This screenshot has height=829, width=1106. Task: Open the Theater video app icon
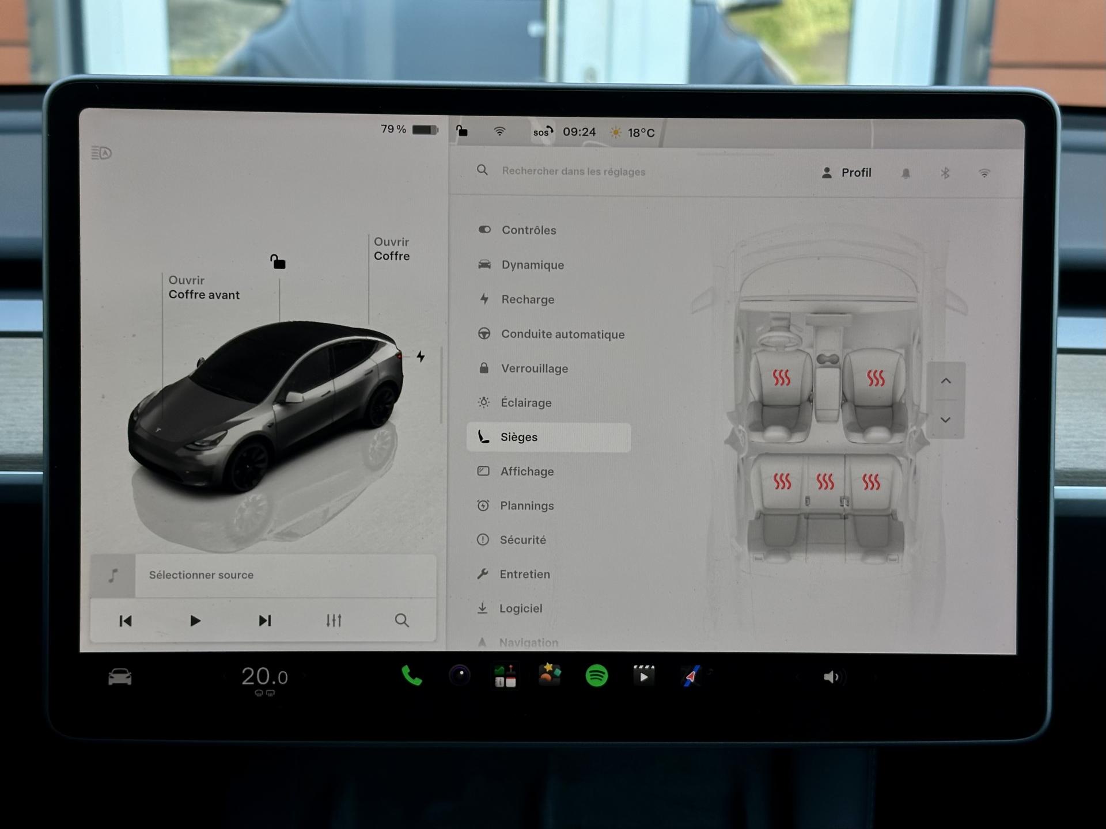(643, 676)
